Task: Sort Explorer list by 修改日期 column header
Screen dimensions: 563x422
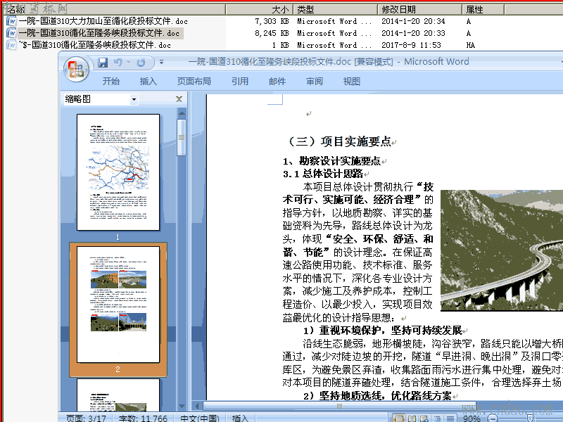Action: 419,10
